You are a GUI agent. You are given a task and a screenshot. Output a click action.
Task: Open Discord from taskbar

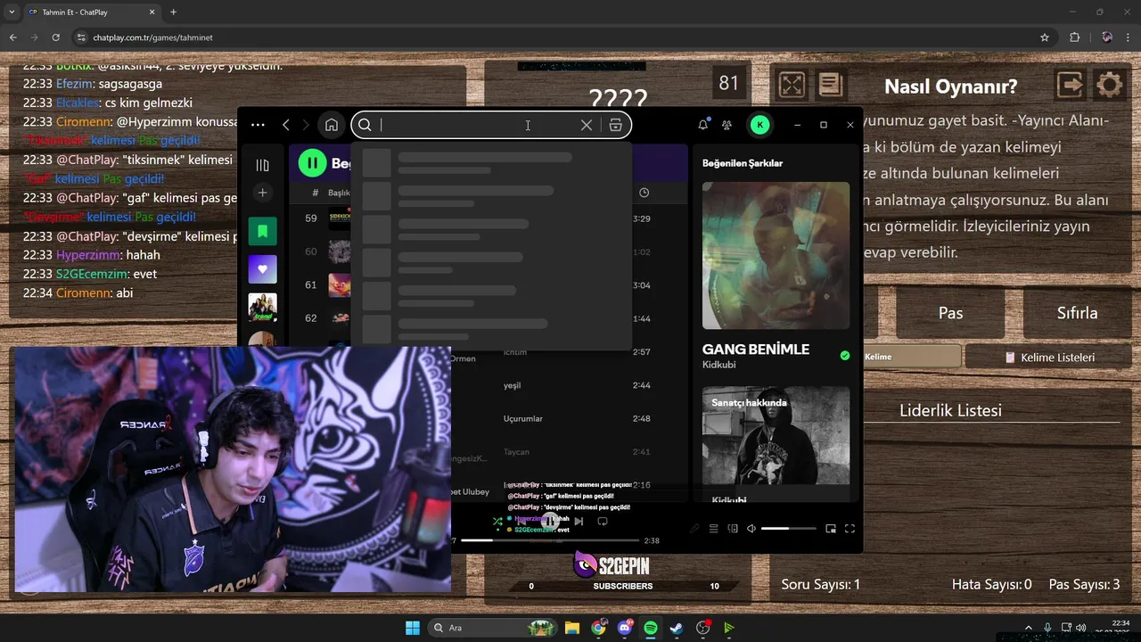click(x=625, y=628)
